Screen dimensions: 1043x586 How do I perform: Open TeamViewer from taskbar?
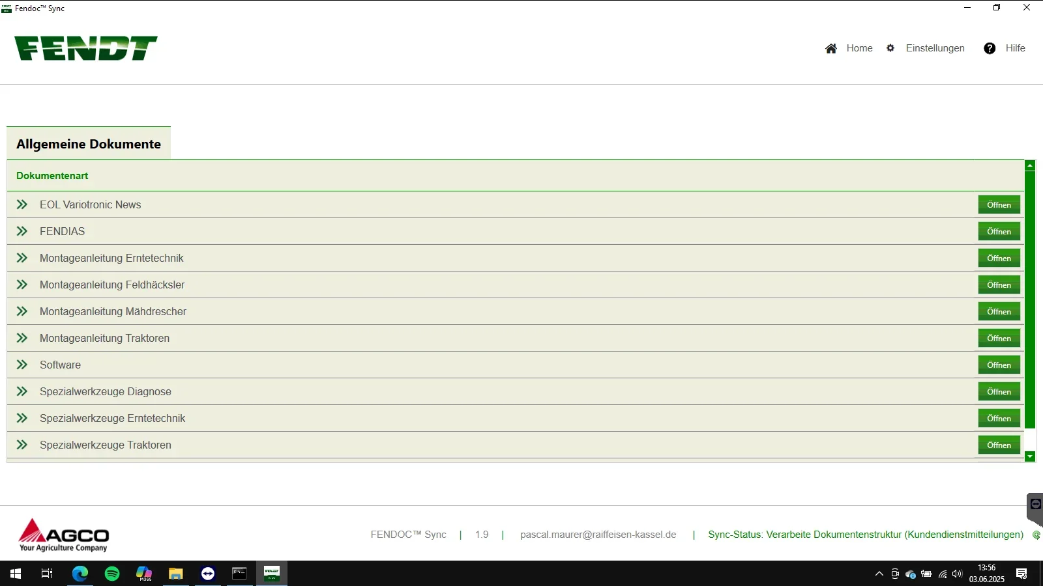(x=208, y=574)
